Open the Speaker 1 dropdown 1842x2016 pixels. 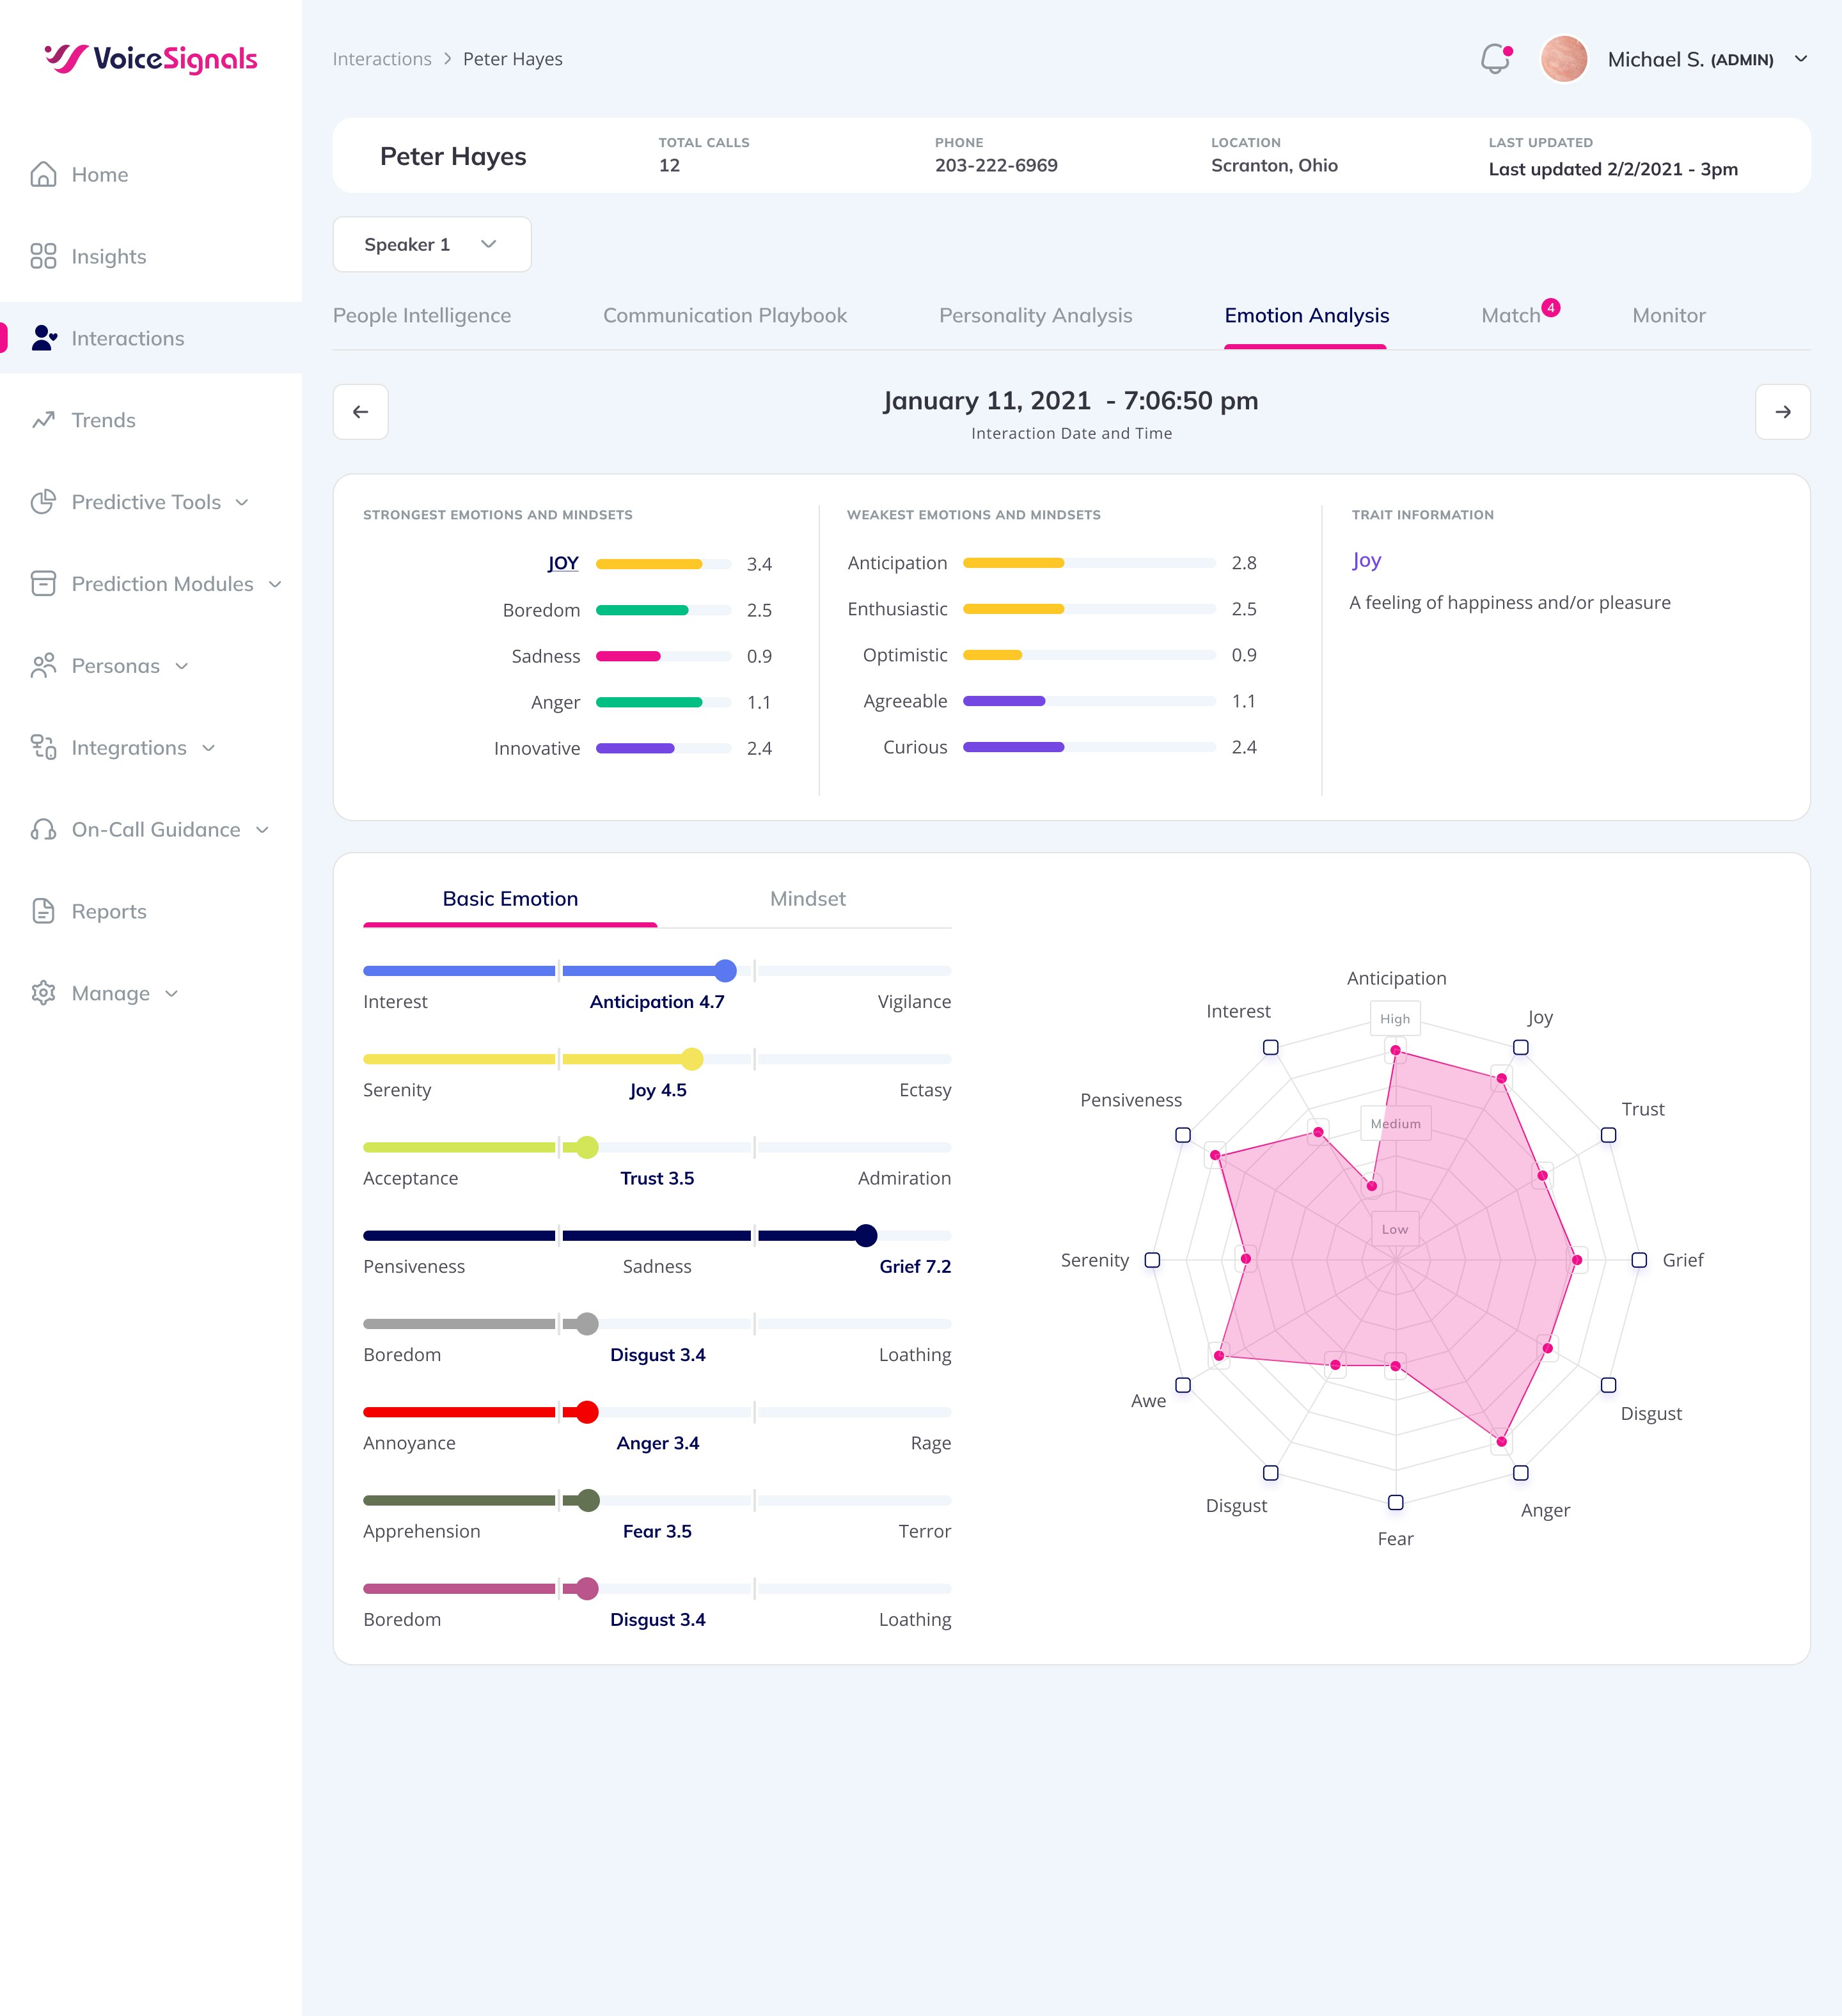pyautogui.click(x=431, y=245)
